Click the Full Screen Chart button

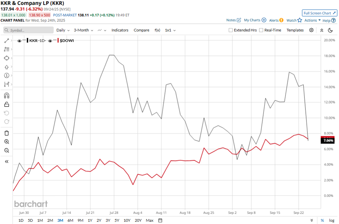point(320,13)
